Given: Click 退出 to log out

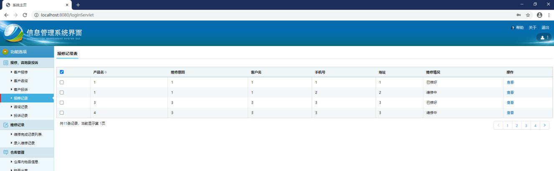Looking at the screenshot, I should click(x=545, y=28).
